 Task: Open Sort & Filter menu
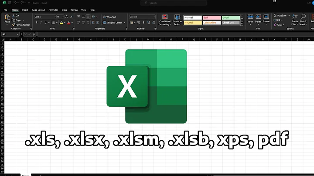point(294,20)
